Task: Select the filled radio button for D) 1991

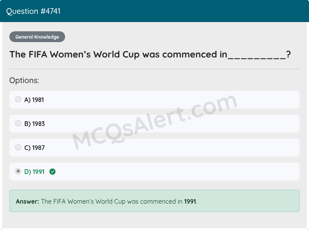Action: click(x=18, y=171)
